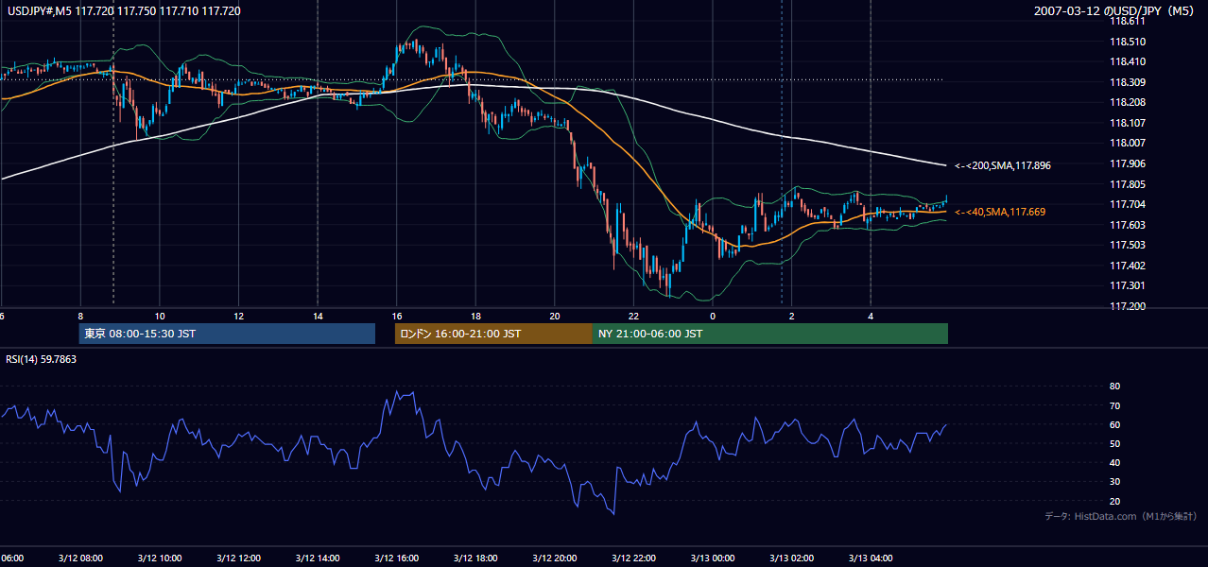The image size is (1208, 567).
Task: Click hour tick 18 under price chart
Action: point(475,317)
